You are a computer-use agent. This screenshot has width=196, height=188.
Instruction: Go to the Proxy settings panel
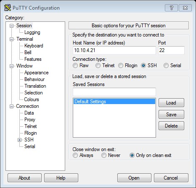(x=30, y=120)
